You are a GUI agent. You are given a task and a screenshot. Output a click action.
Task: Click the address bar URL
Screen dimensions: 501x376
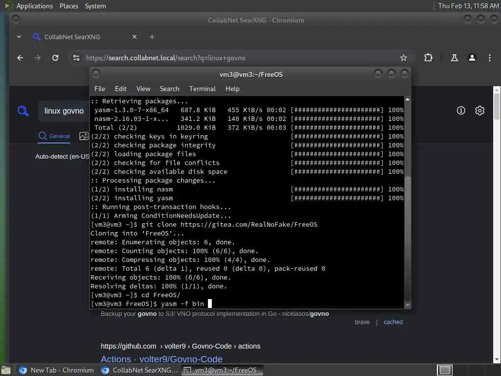165,58
